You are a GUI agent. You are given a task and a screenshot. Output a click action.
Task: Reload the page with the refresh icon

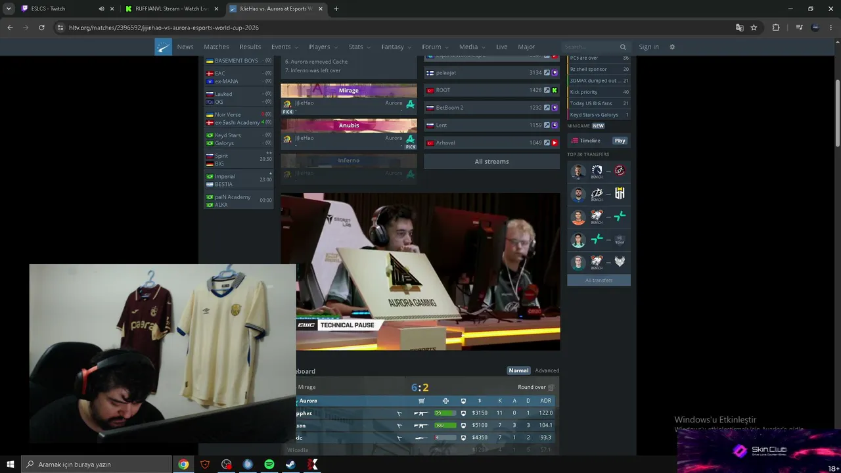pyautogui.click(x=41, y=28)
